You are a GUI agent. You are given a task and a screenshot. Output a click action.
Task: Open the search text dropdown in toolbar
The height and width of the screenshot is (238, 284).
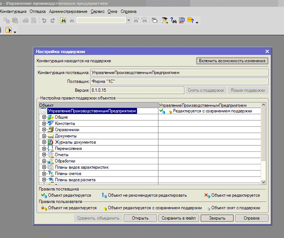[129, 20]
